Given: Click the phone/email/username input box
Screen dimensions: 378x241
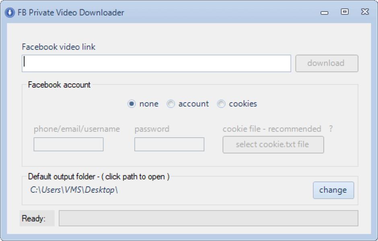Looking at the screenshot, I should [68, 144].
